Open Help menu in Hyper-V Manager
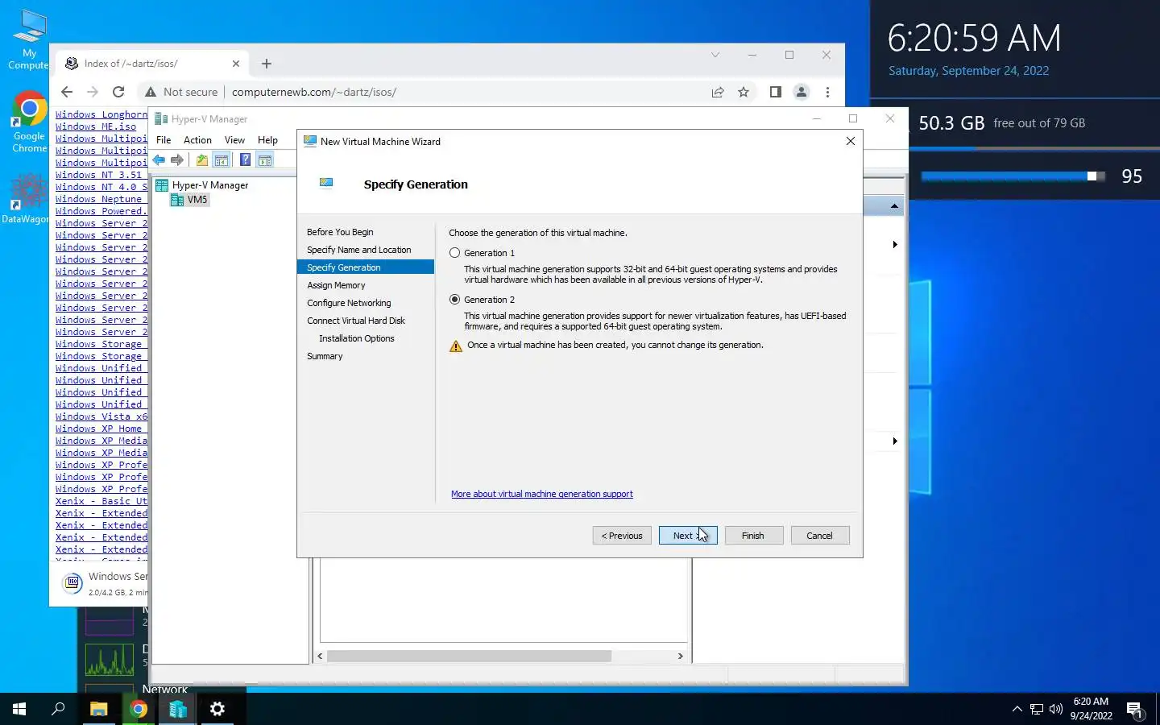Screen dimensions: 1160x725 tap(267, 140)
